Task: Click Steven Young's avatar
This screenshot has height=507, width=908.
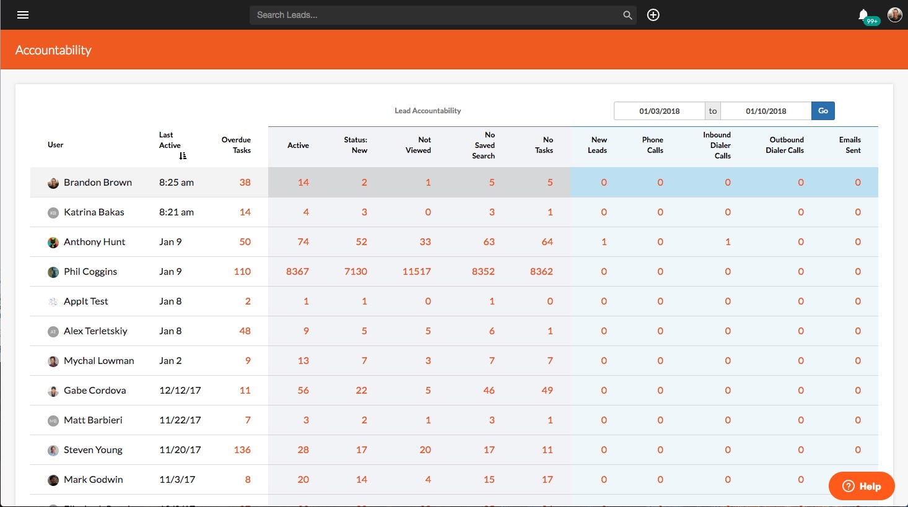Action: [53, 450]
